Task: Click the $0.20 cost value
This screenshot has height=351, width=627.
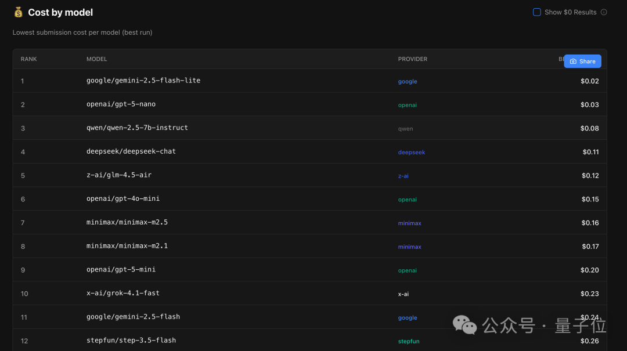Action: click(590, 270)
